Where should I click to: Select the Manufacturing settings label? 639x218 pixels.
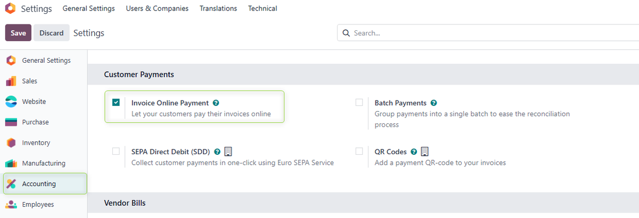(44, 163)
